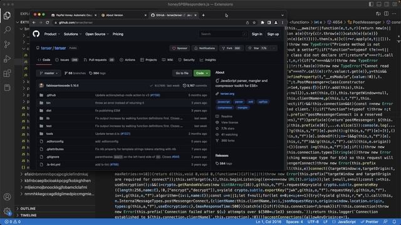Open the .github folder row
Screen dimensions: 401x225
123,95
